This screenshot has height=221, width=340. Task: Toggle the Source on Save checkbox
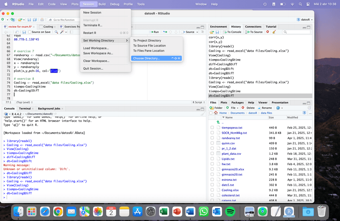tap(29, 32)
